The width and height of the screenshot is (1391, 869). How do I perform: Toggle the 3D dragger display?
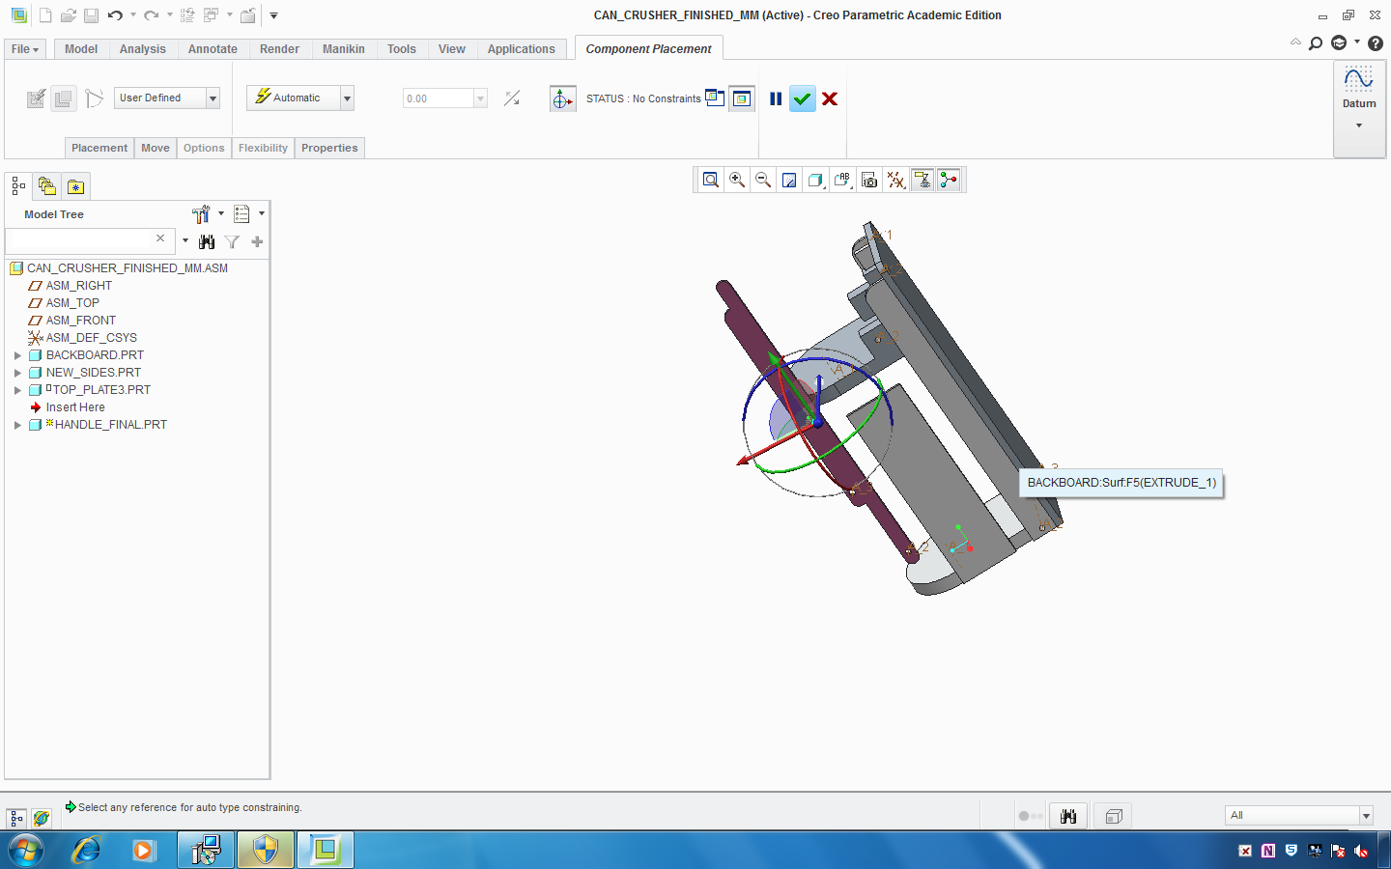point(562,98)
